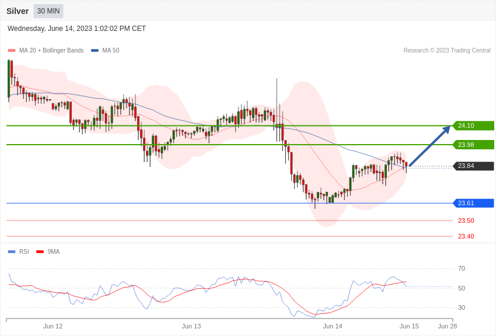Click the Jun 12 date axis label
The width and height of the screenshot is (496, 336).
tap(53, 326)
